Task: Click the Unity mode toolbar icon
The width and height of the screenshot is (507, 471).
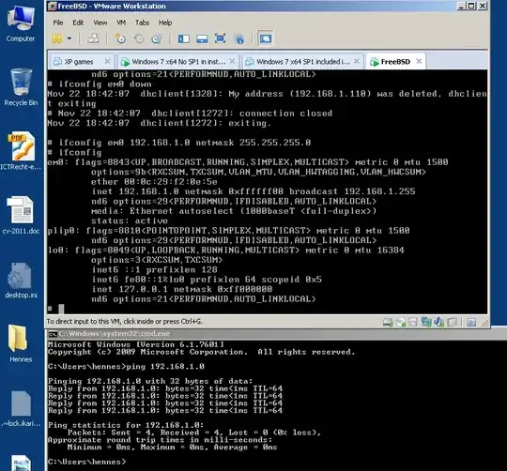Action: (x=239, y=39)
